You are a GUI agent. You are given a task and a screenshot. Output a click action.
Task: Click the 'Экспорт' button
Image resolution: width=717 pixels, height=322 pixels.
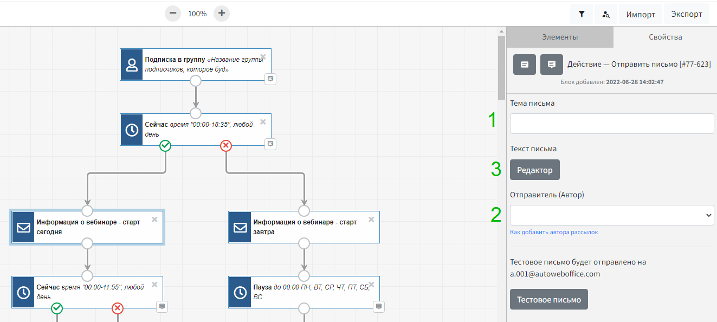coord(687,15)
